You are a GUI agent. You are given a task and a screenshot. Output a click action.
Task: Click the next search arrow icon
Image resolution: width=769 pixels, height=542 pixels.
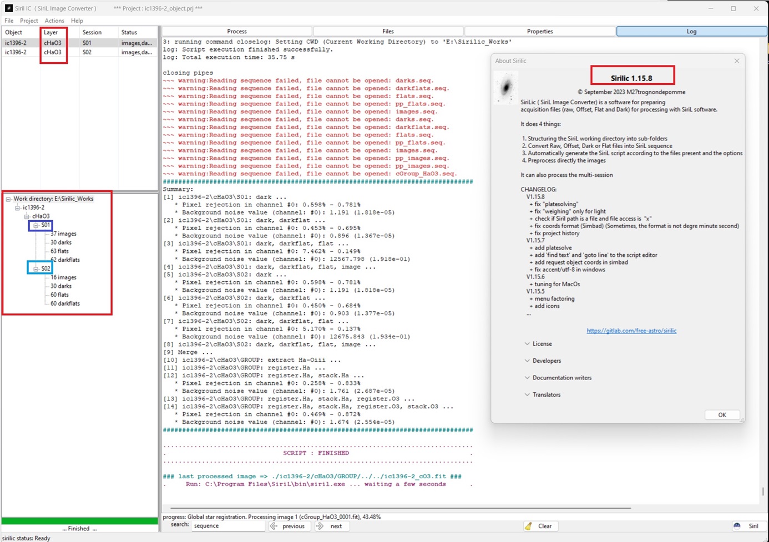pos(320,526)
